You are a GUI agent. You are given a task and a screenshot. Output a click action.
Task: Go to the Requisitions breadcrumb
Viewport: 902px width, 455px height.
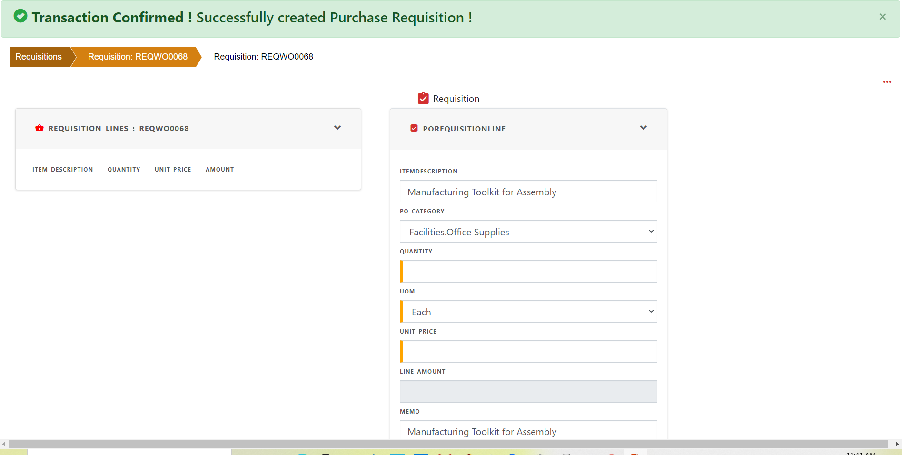39,57
